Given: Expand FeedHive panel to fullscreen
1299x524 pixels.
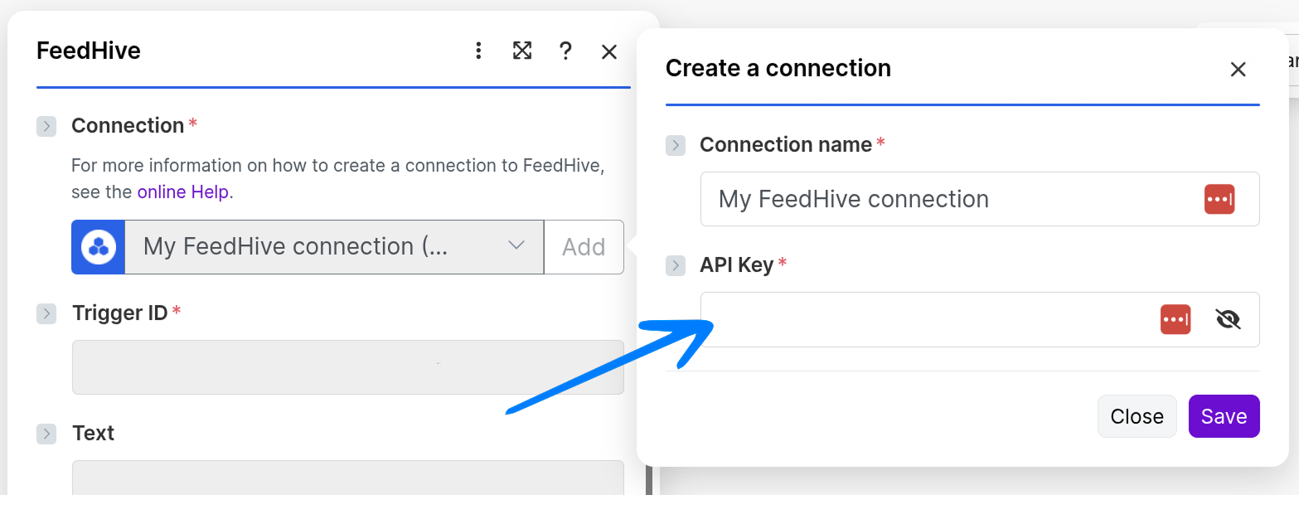Looking at the screenshot, I should [x=522, y=51].
